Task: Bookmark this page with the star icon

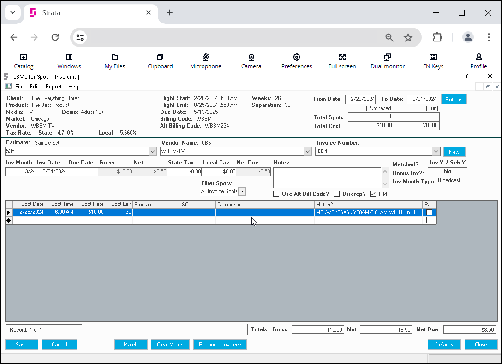Action: pyautogui.click(x=408, y=38)
